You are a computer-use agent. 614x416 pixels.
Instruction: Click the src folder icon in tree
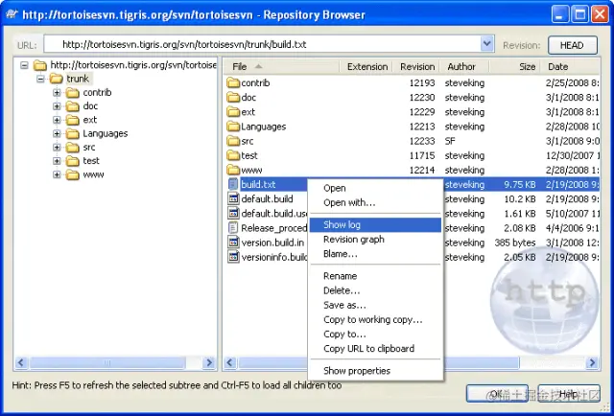click(73, 148)
